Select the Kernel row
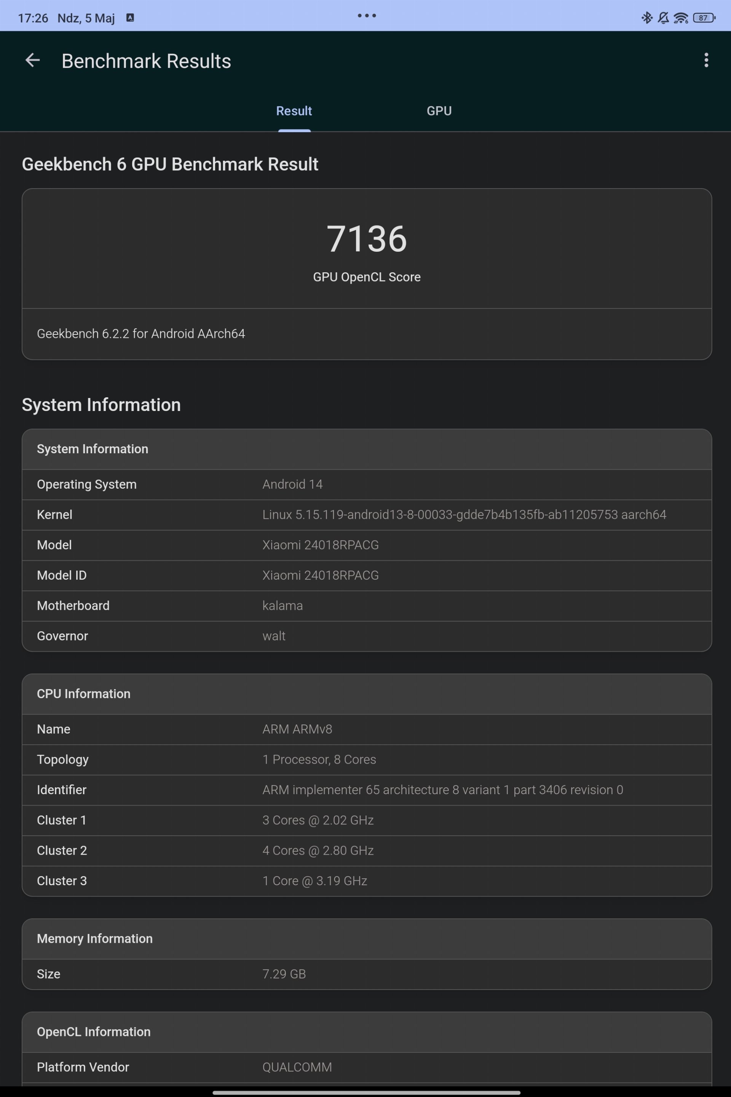 (366, 515)
